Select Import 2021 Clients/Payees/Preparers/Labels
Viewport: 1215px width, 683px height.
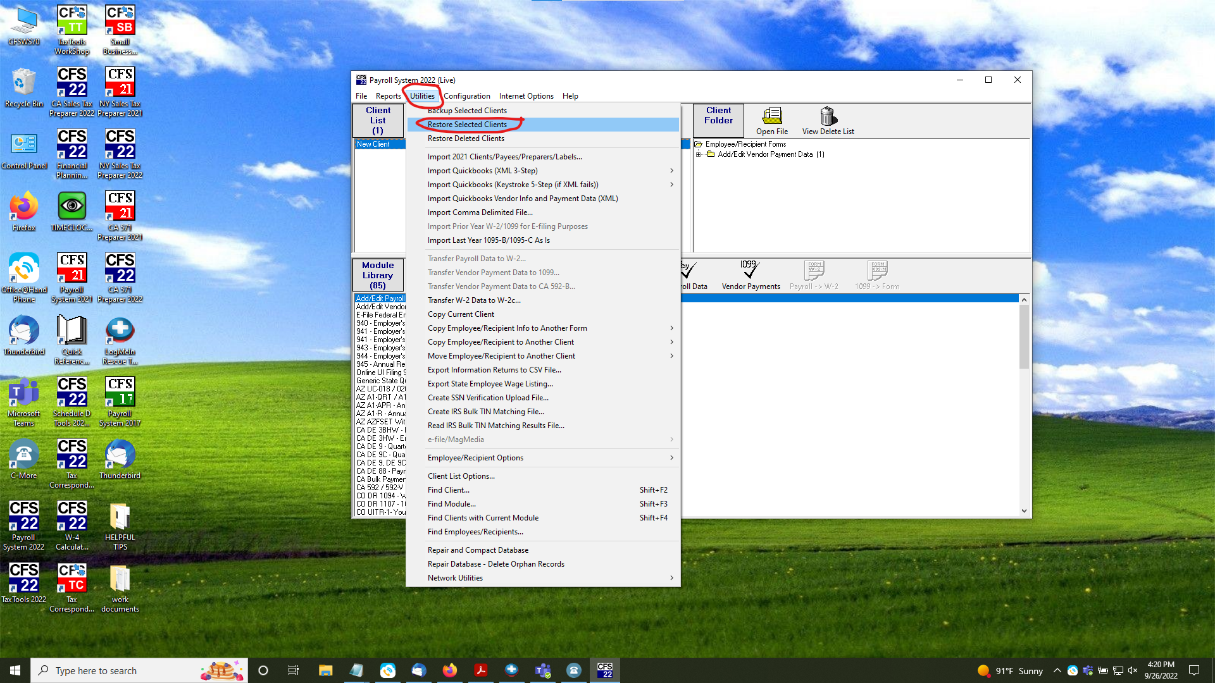[x=543, y=157]
